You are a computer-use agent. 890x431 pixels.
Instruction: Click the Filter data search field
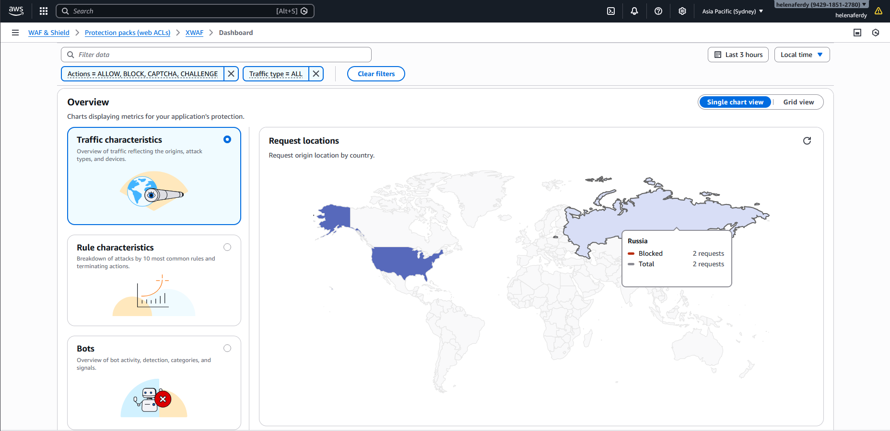216,55
